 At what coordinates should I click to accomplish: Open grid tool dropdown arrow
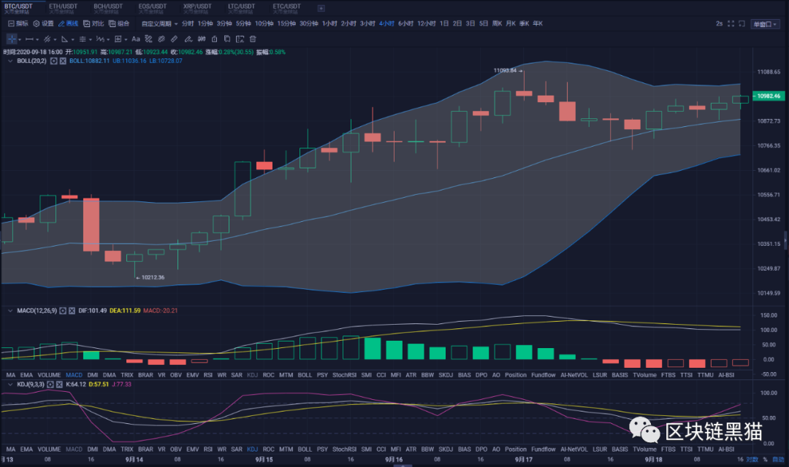point(126,39)
